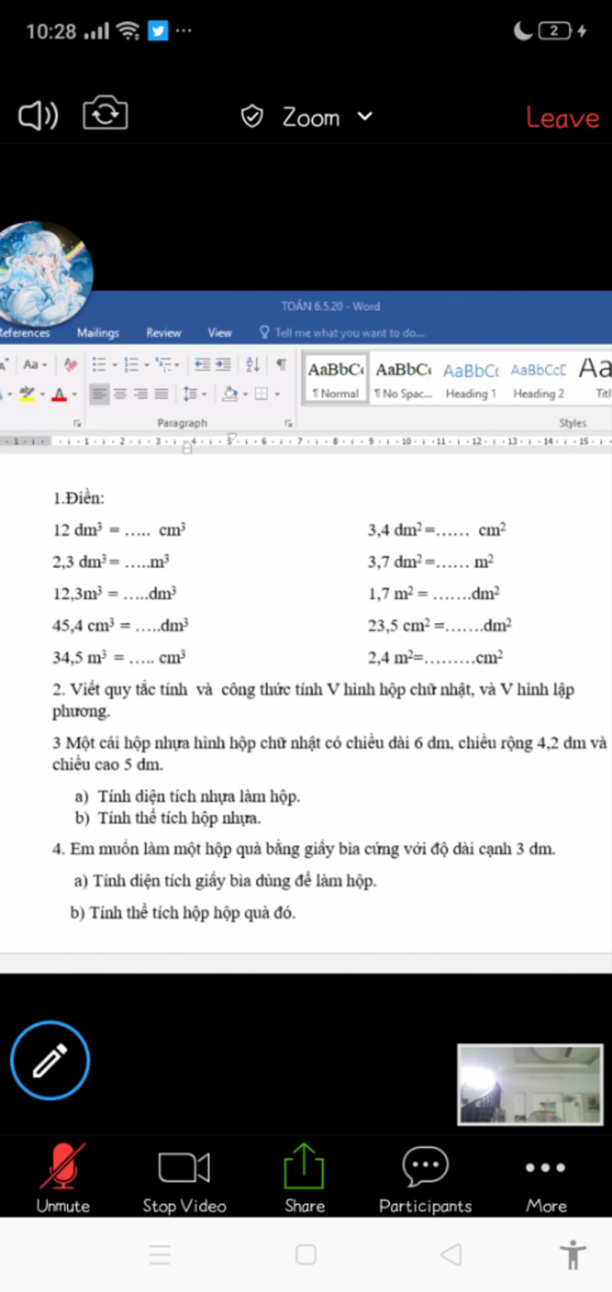Click the Multilevel List icon

pos(164,364)
